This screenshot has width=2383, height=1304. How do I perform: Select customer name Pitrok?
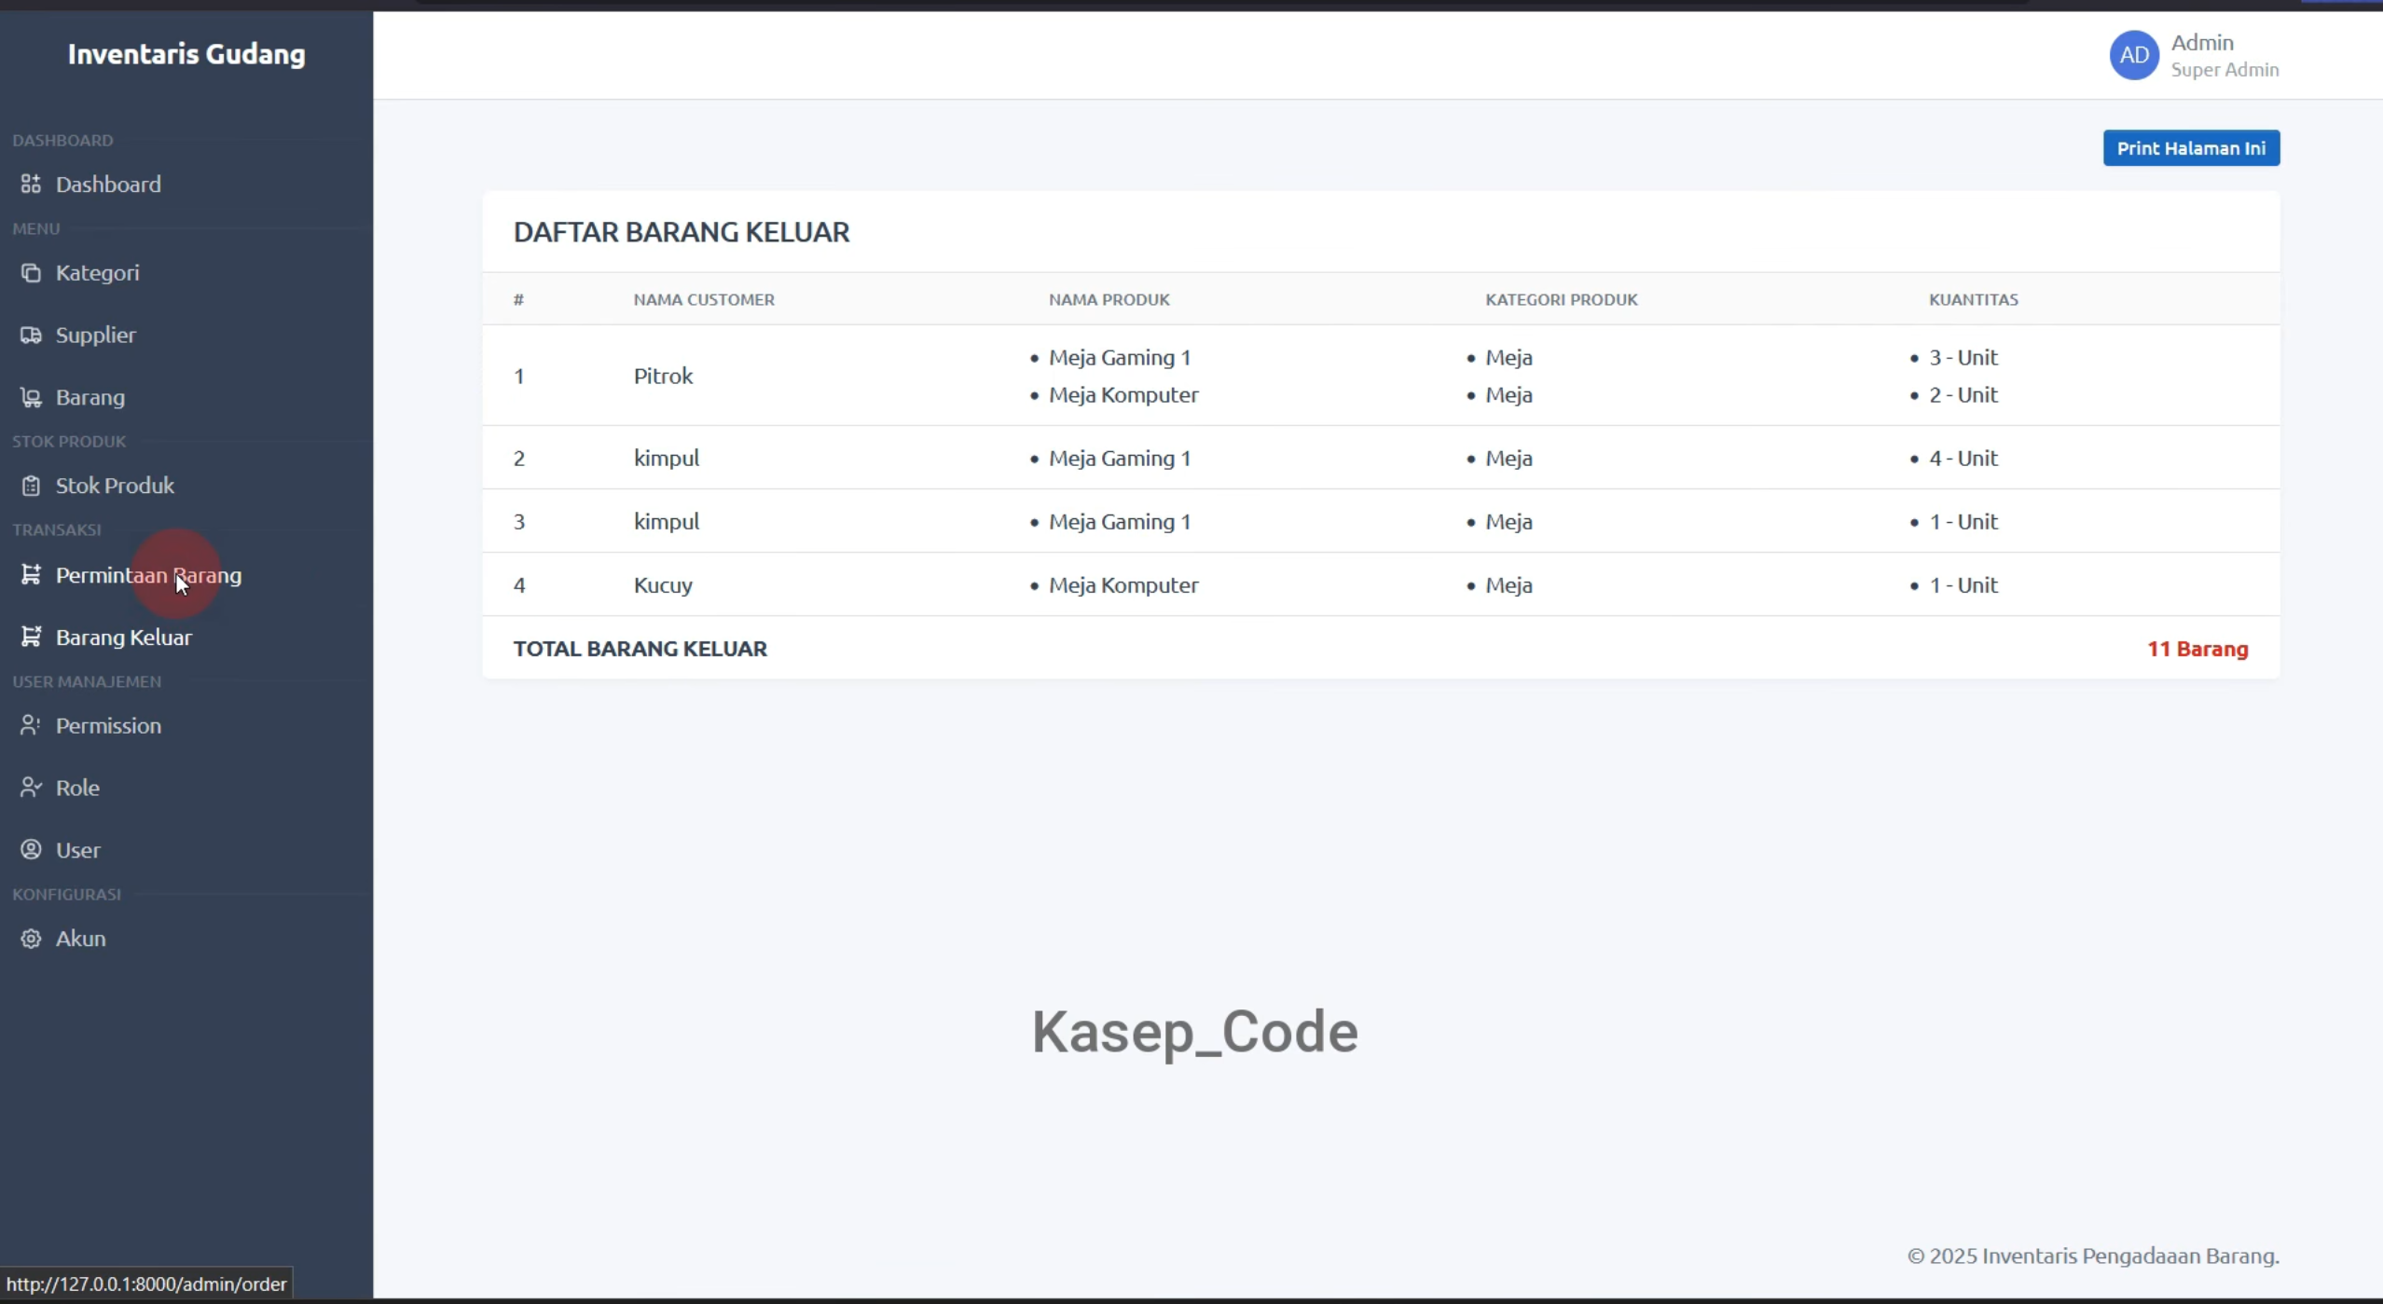(663, 376)
